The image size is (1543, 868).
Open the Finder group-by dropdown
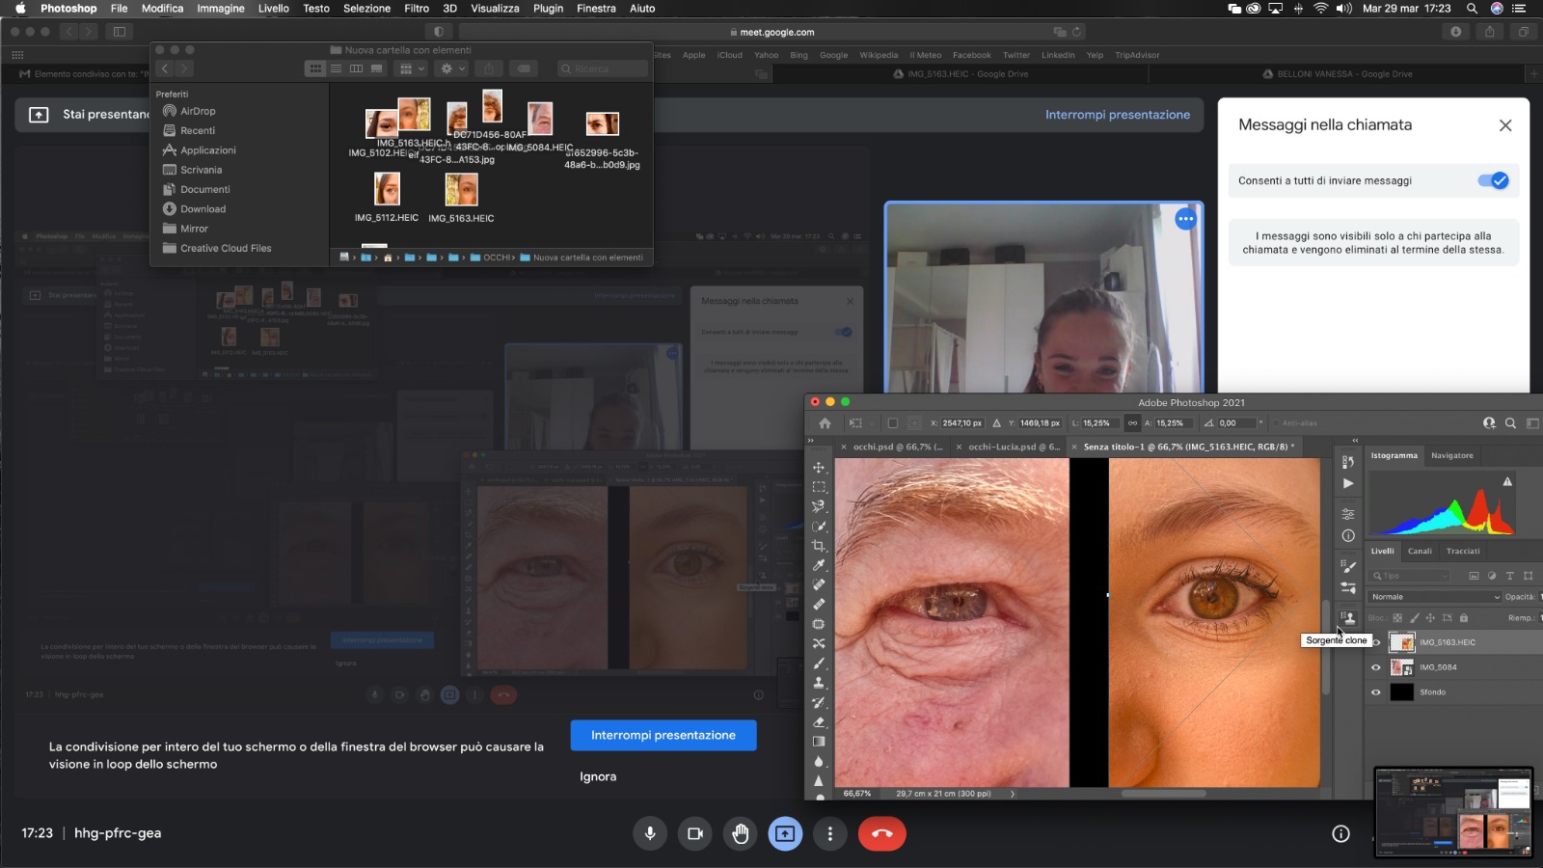pos(412,68)
